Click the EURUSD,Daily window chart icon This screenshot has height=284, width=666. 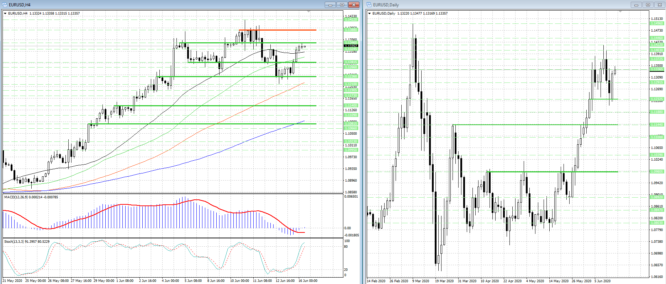(369, 5)
